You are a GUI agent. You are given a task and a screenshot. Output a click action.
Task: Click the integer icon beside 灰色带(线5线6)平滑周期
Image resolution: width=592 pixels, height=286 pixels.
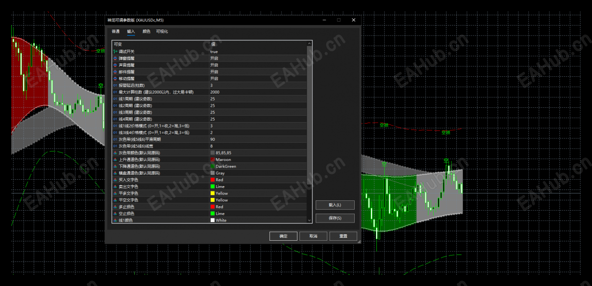pos(115,139)
